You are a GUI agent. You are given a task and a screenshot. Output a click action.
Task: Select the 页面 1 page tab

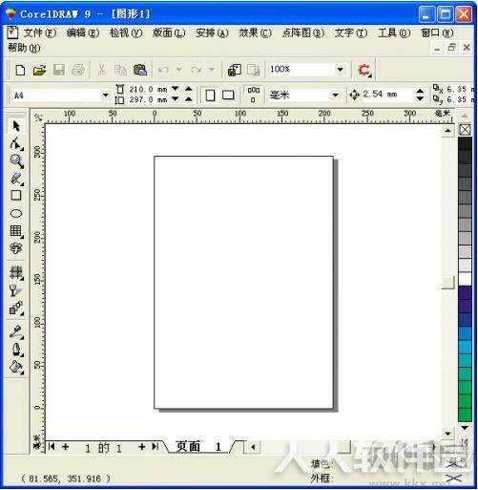point(198,447)
